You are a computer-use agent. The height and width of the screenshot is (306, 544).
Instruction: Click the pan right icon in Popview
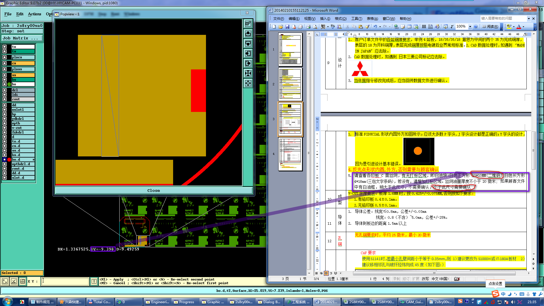(248, 63)
